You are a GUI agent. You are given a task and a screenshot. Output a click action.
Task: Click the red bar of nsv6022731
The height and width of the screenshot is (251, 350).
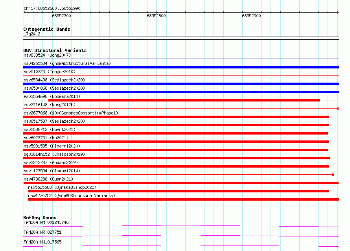coord(176,142)
